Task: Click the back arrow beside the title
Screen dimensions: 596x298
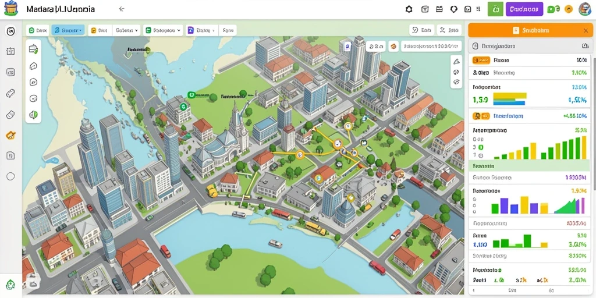Action: [121, 9]
